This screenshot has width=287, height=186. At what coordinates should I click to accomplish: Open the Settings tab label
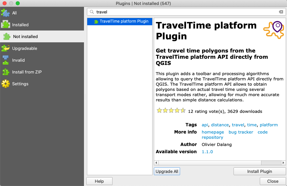click(20, 84)
